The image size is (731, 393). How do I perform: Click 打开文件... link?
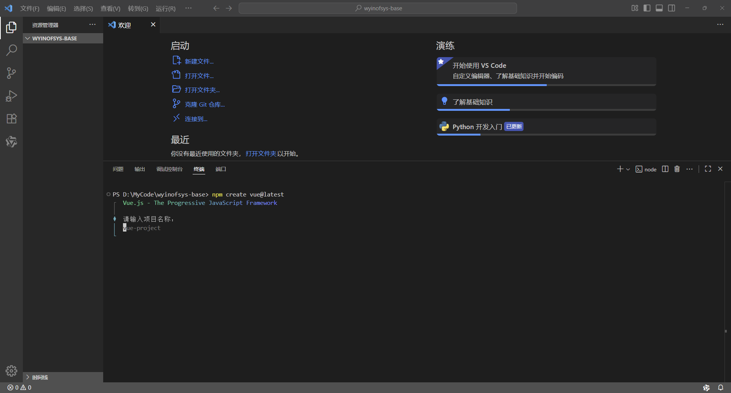(199, 76)
